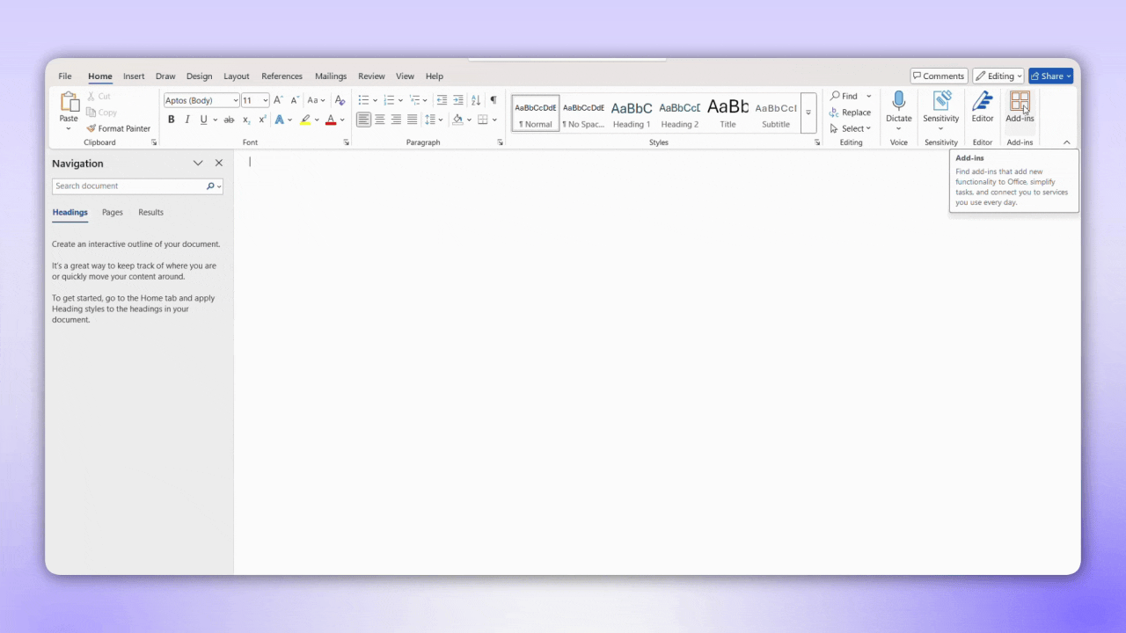This screenshot has width=1126, height=633.
Task: Open the Change Case Aa dropdown
Action: tap(316, 100)
